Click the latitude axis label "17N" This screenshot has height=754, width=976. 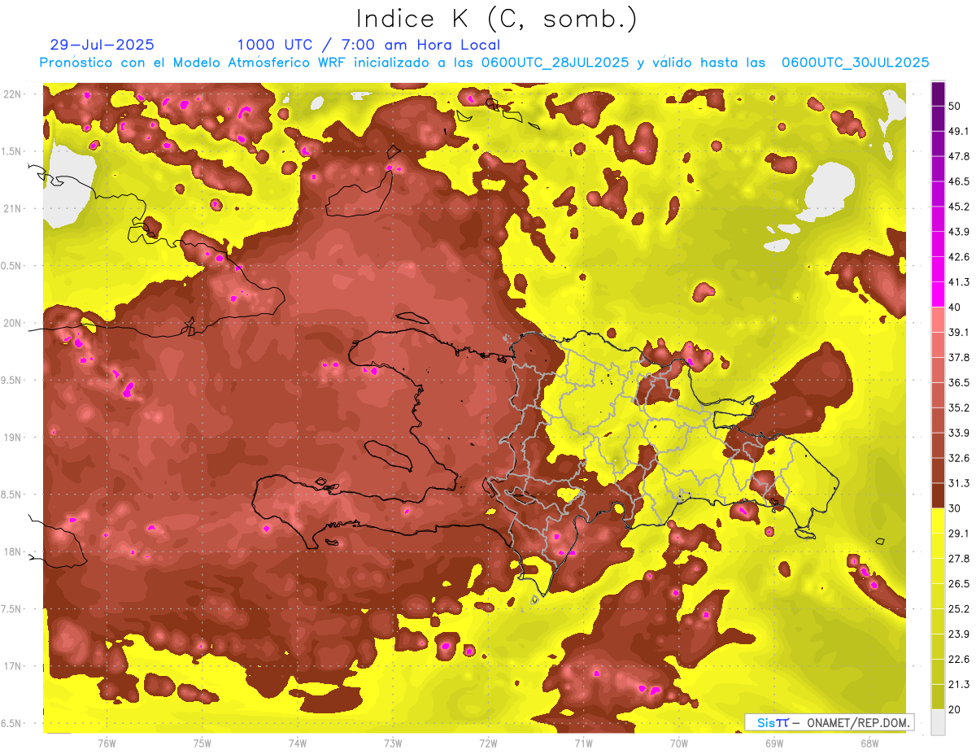(x=12, y=666)
